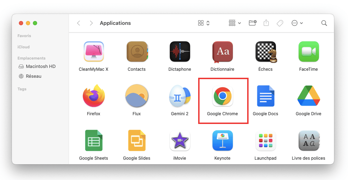Select the Keynote app icon
Image resolution: width=348 pixels, height=180 pixels.
(223, 140)
